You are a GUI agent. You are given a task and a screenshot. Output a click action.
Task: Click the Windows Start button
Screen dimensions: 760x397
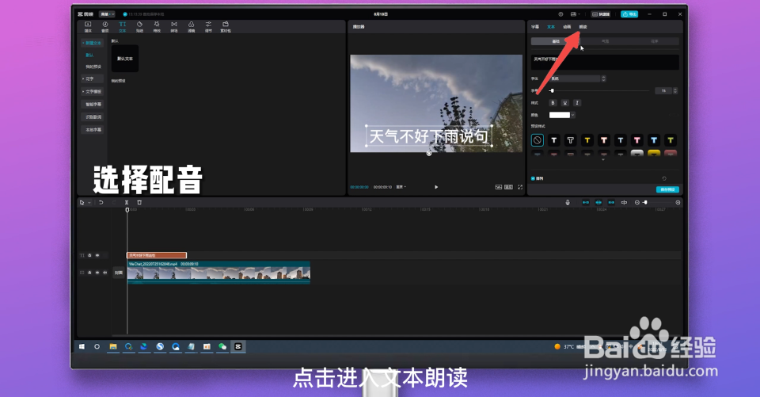click(82, 346)
